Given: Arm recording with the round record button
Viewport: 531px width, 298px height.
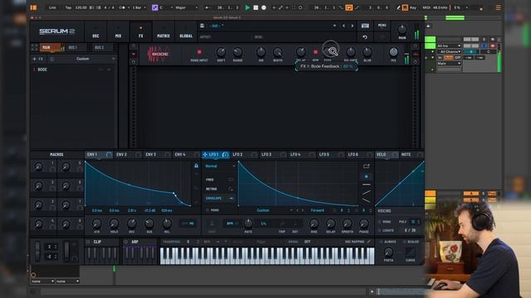Looking at the screenshot, I should [264, 7].
